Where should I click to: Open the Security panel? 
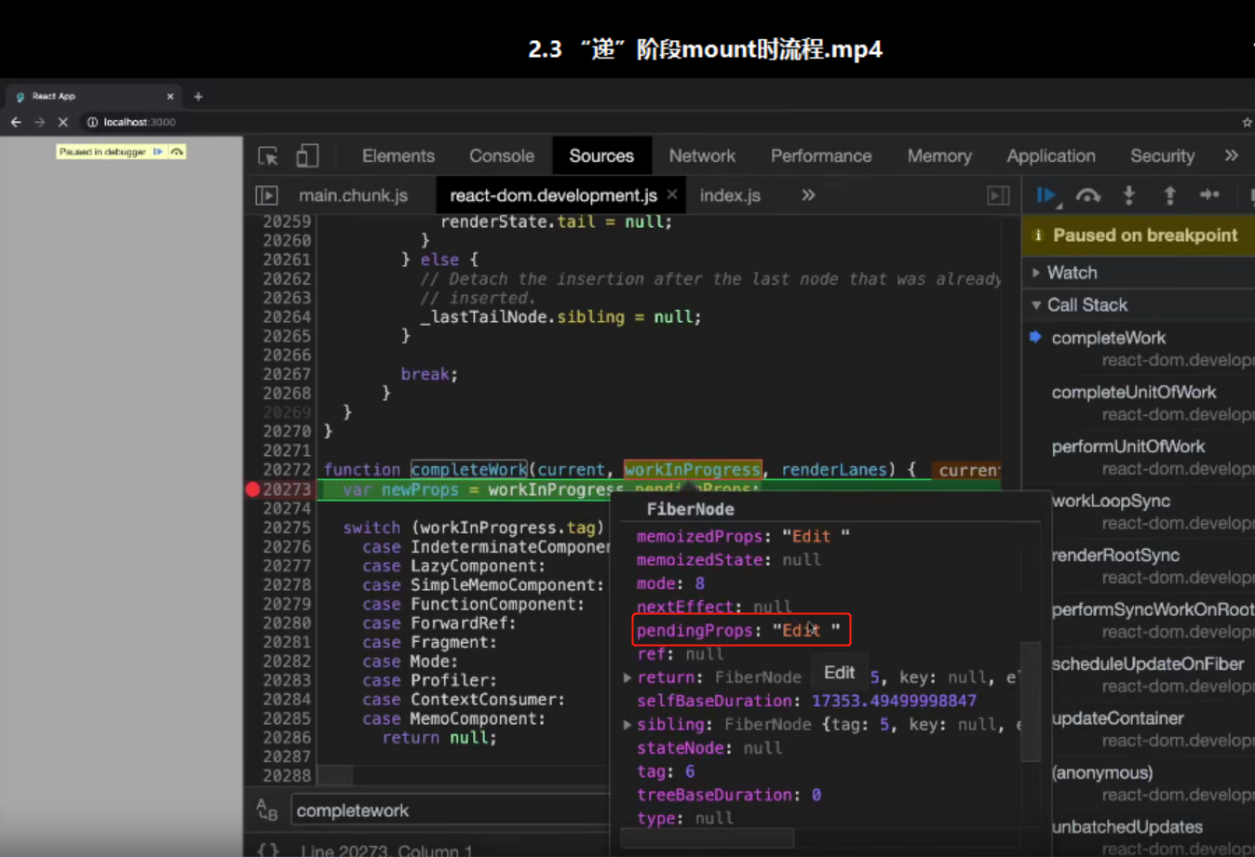(1162, 155)
